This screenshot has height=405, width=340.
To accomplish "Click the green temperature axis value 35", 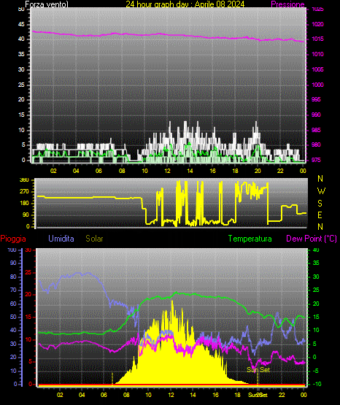I will click(316, 263).
